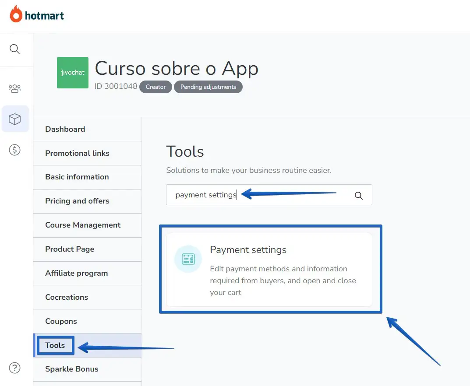This screenshot has height=386, width=470.
Task: Open the help question-mark icon
Action: (14, 368)
